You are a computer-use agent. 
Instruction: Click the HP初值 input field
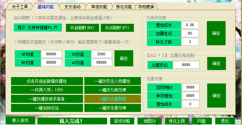[51, 54]
